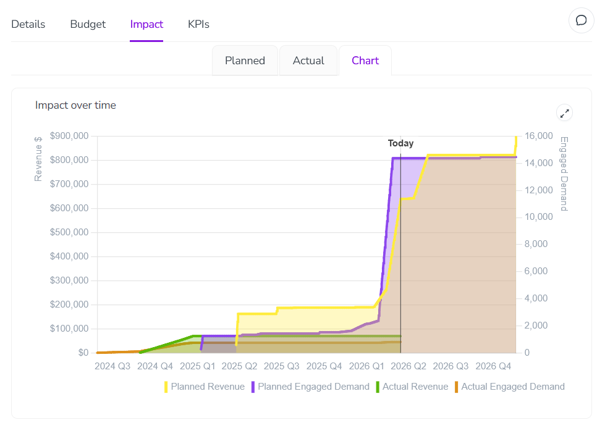Toggle Actual Engaged Demand legend series
605x428 pixels.
coord(510,387)
